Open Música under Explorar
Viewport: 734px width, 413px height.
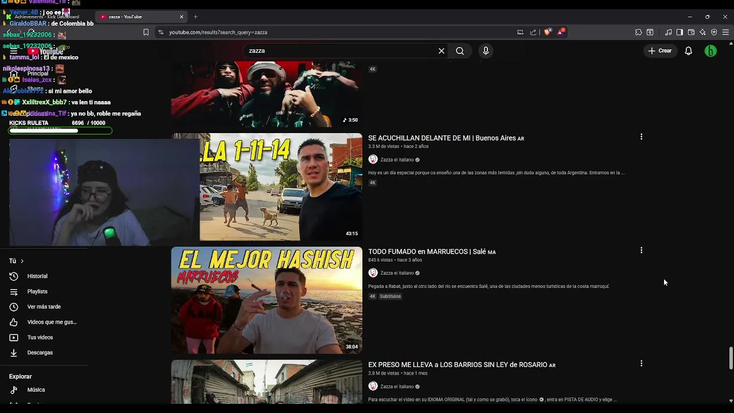point(44,390)
